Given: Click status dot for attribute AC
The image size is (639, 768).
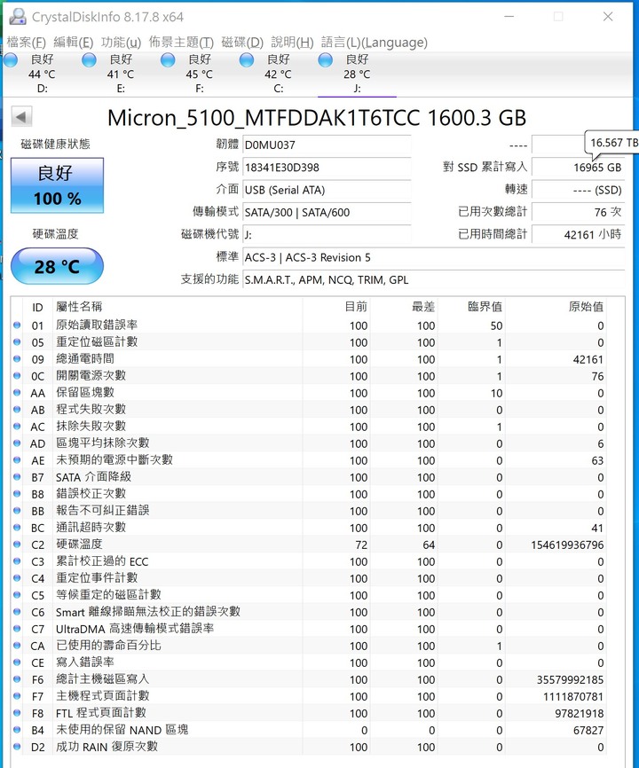Looking at the screenshot, I should (x=17, y=426).
